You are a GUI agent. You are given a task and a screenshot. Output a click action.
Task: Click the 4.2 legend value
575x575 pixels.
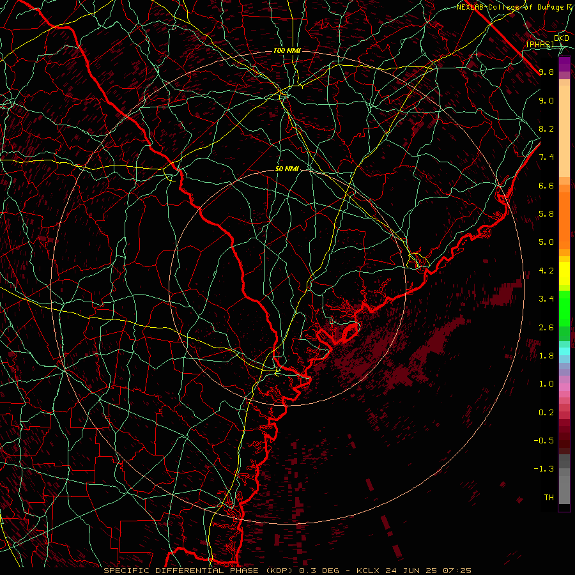pos(546,271)
